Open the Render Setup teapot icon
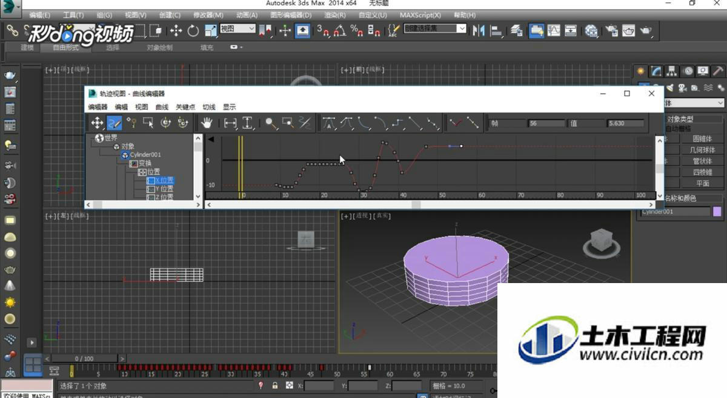 612,30
